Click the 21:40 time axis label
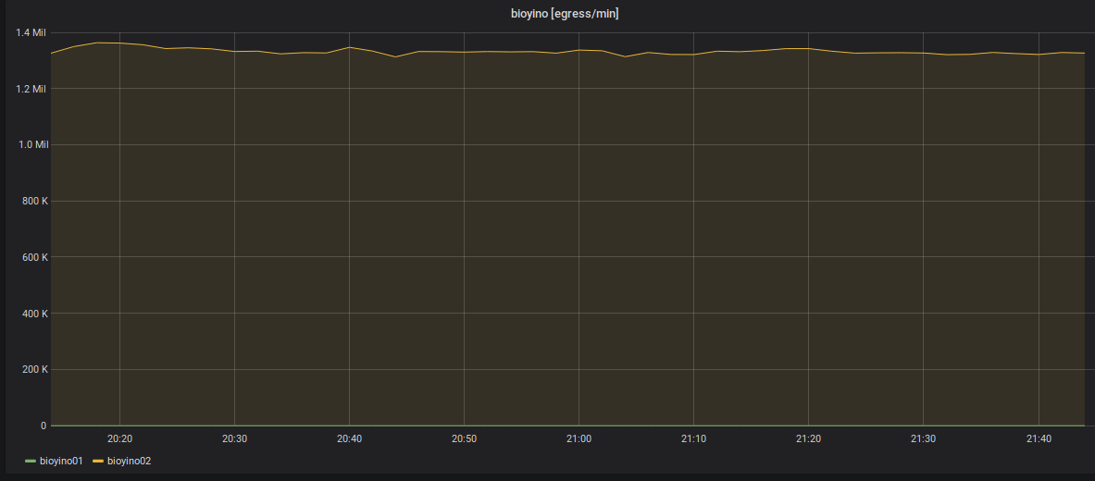 pyautogui.click(x=1039, y=438)
